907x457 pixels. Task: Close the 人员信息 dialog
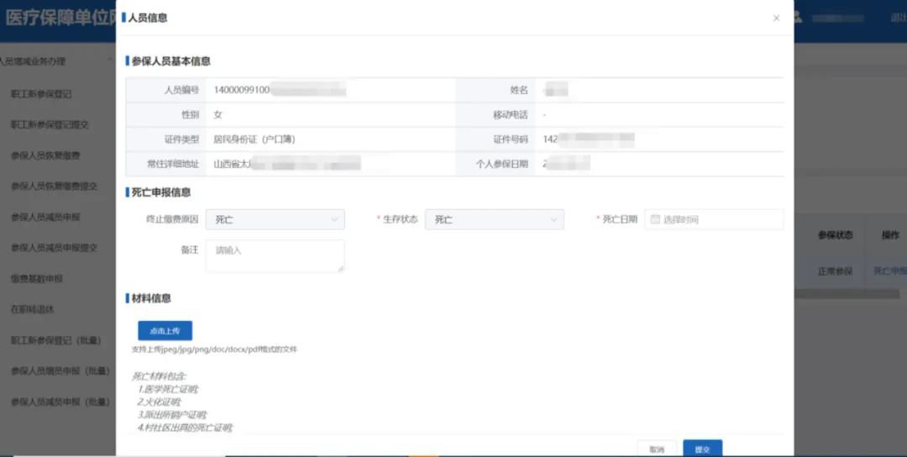tap(776, 18)
